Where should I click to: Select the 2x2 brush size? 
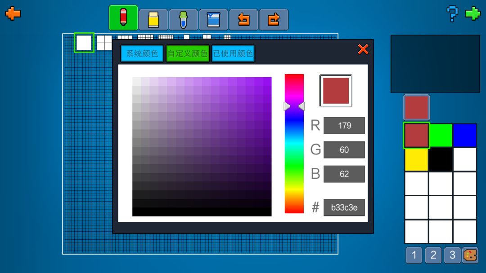click(104, 43)
